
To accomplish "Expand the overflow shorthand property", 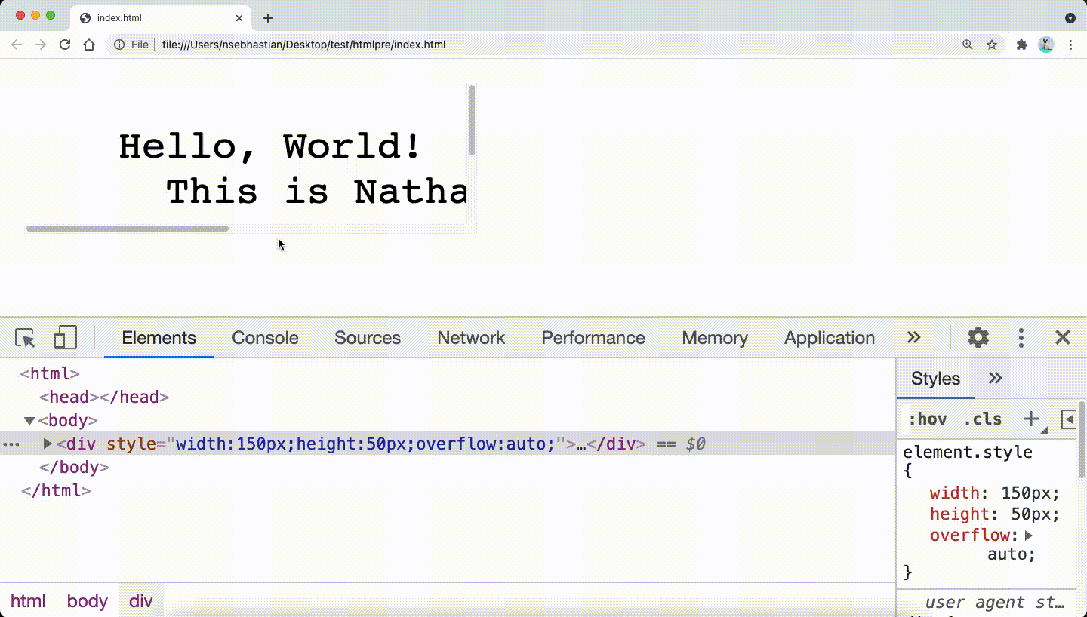I will click(1028, 535).
